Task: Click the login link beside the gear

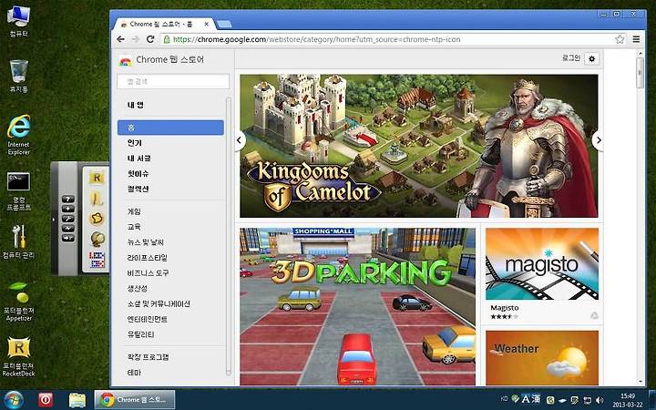Action: tap(571, 58)
